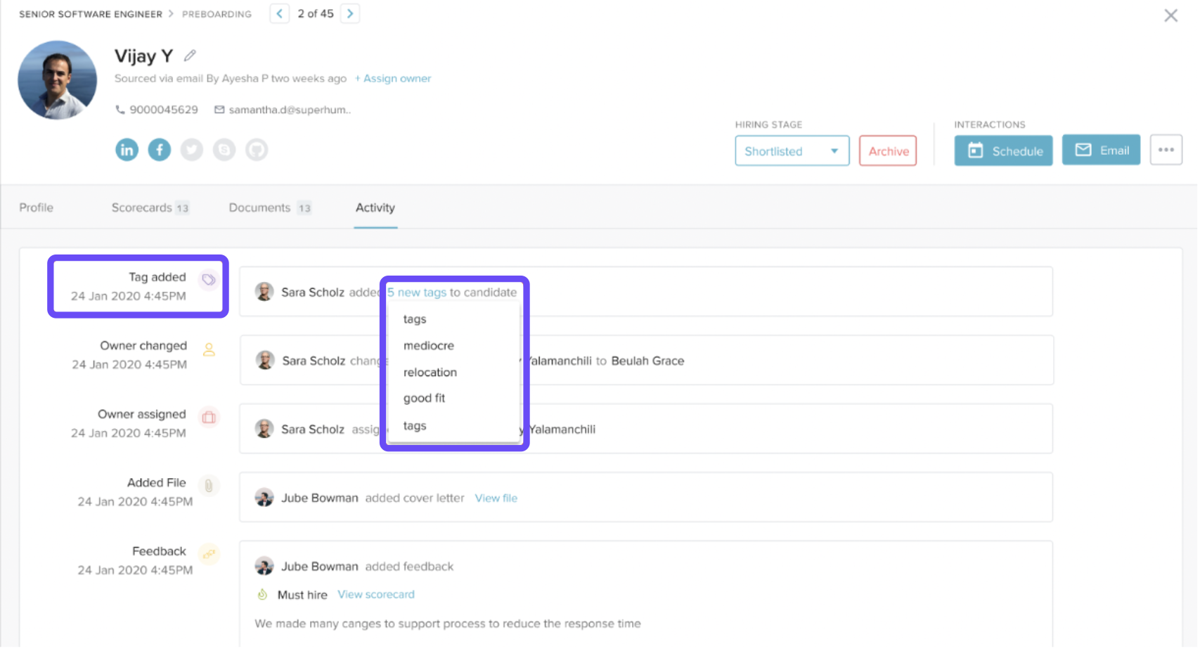The height and width of the screenshot is (670, 1200).
Task: Open the three-dots more actions menu
Action: pos(1166,150)
